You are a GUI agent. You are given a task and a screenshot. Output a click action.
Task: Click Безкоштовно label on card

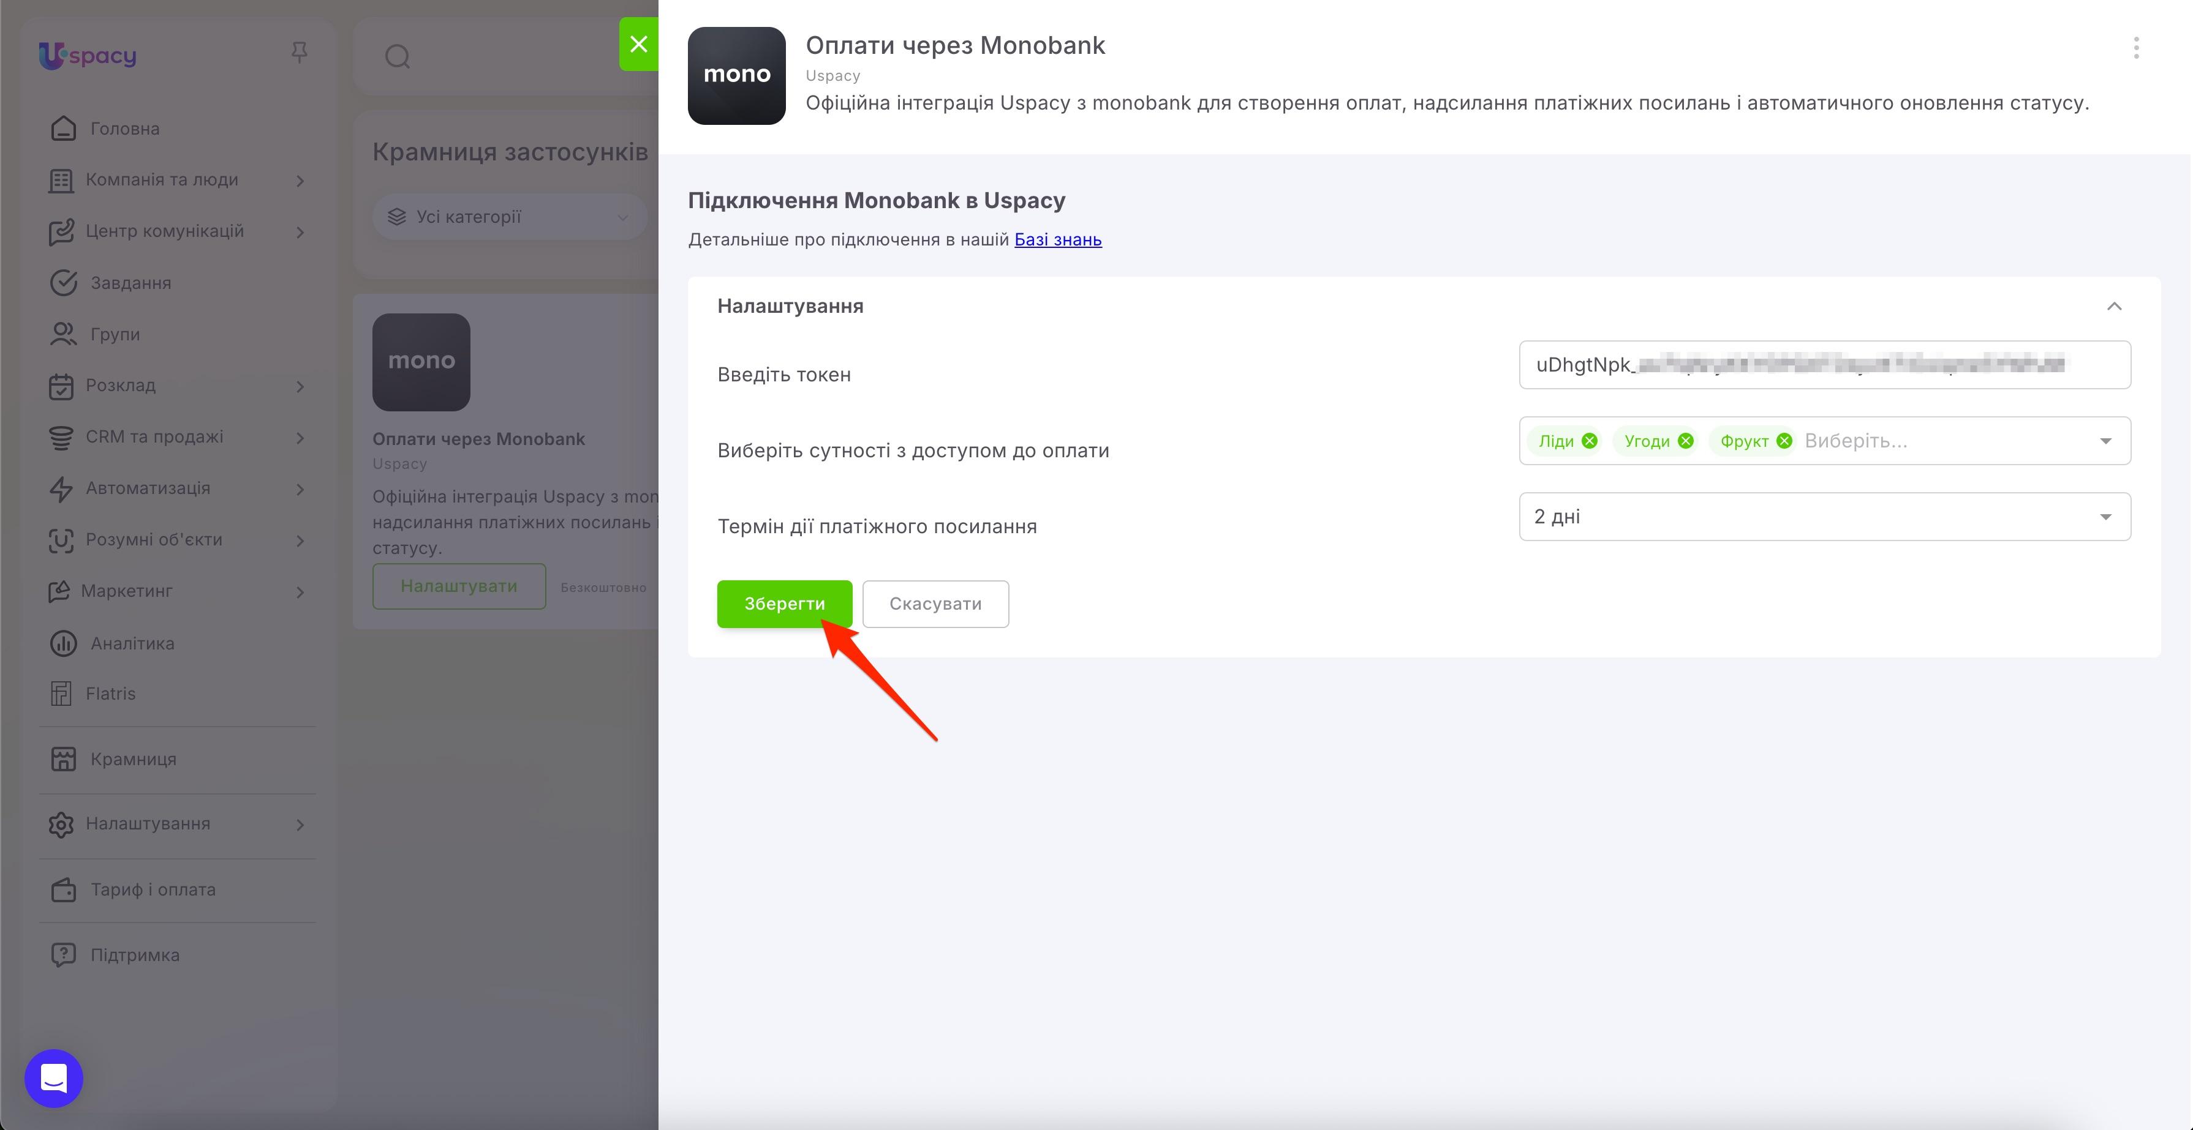[603, 587]
